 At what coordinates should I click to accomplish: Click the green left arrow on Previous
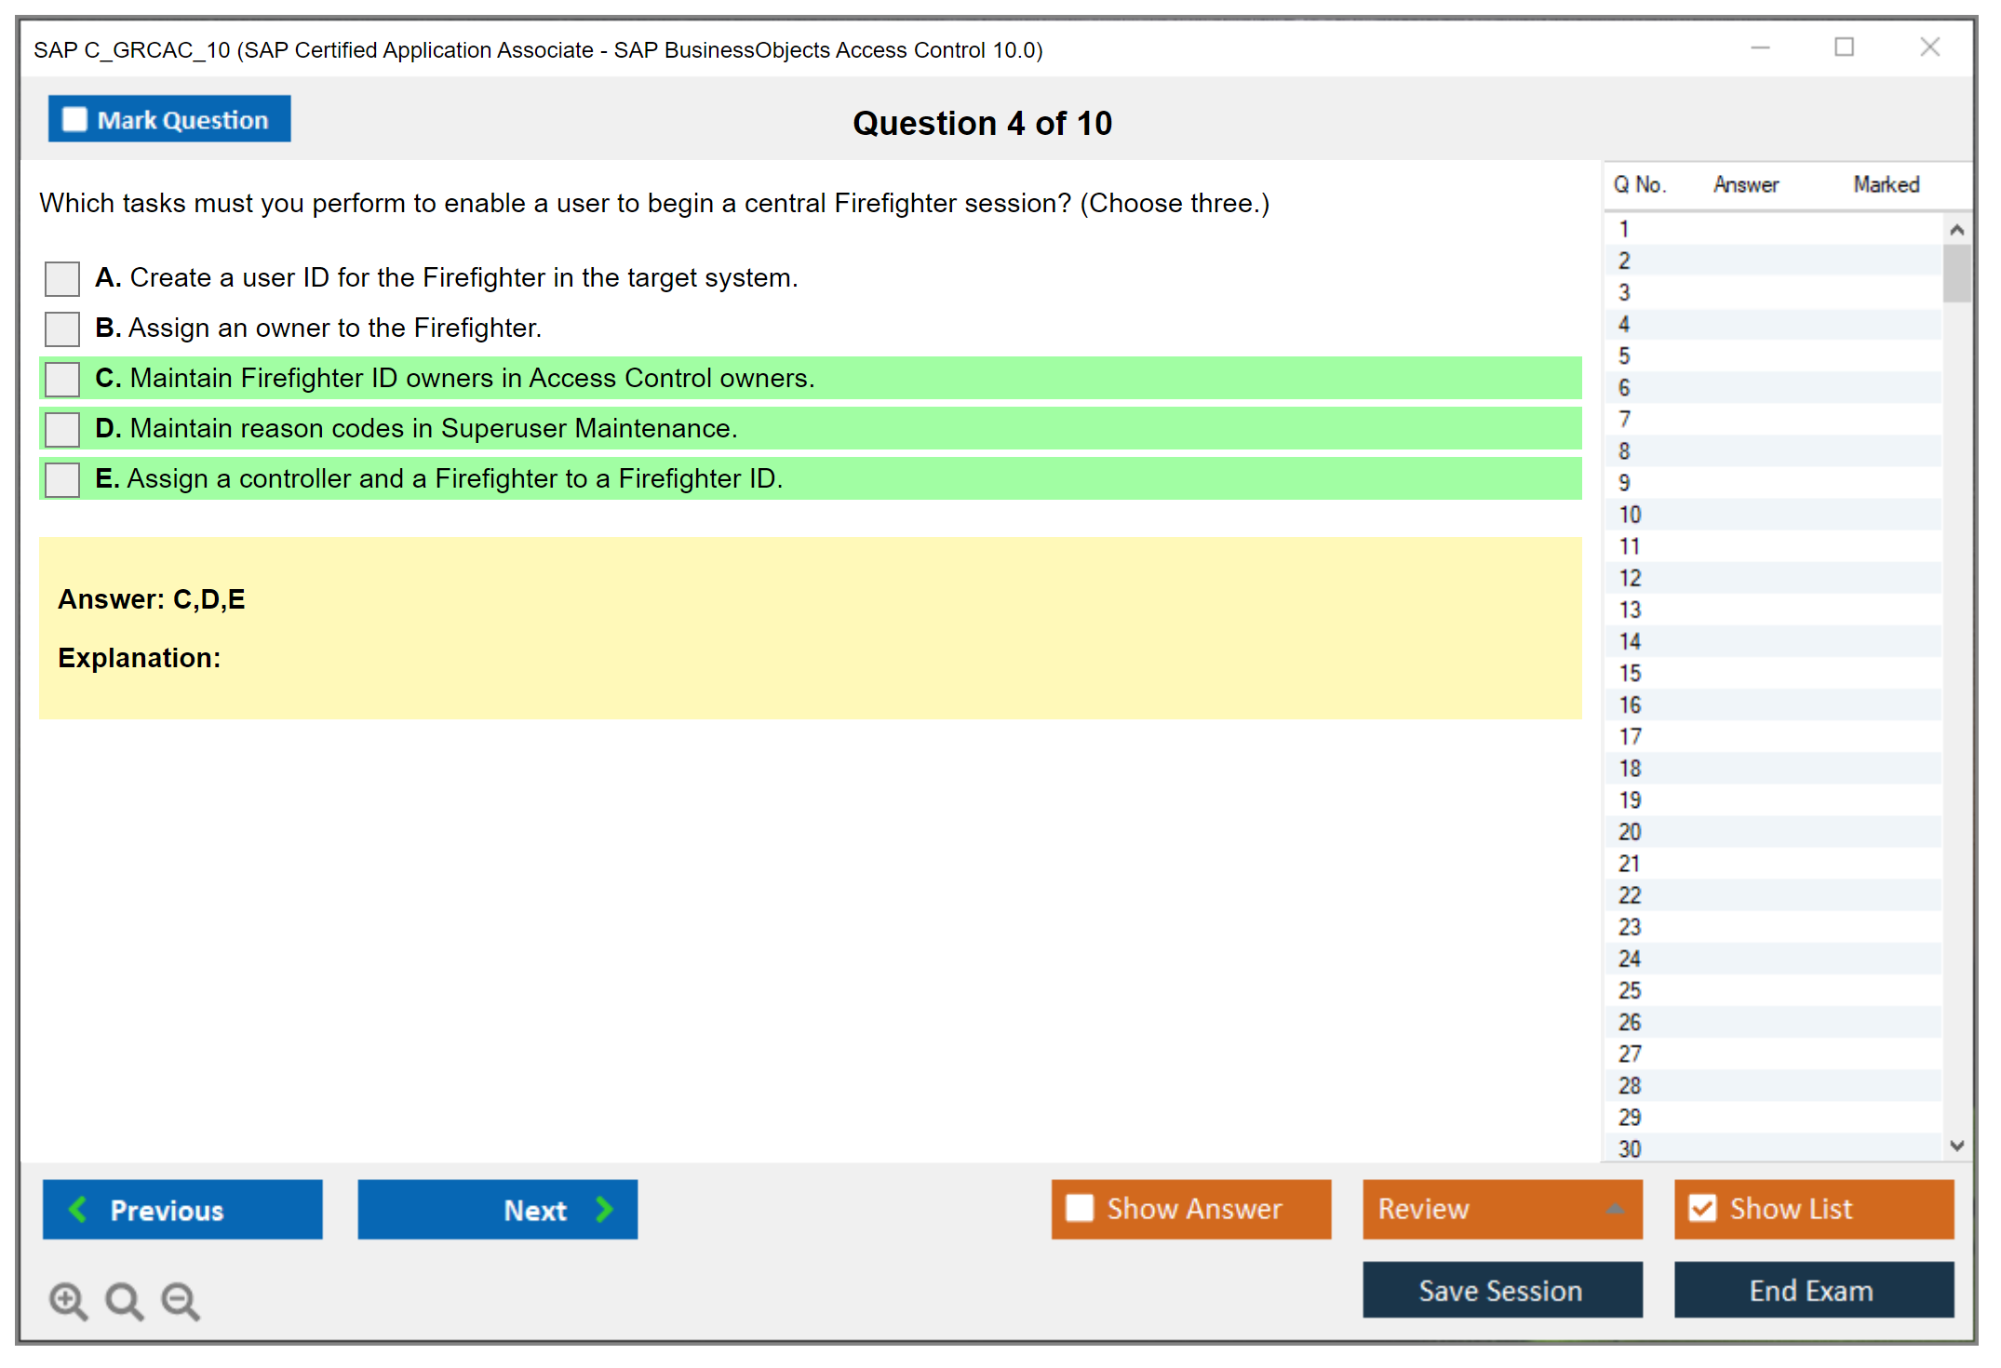pyautogui.click(x=79, y=1210)
